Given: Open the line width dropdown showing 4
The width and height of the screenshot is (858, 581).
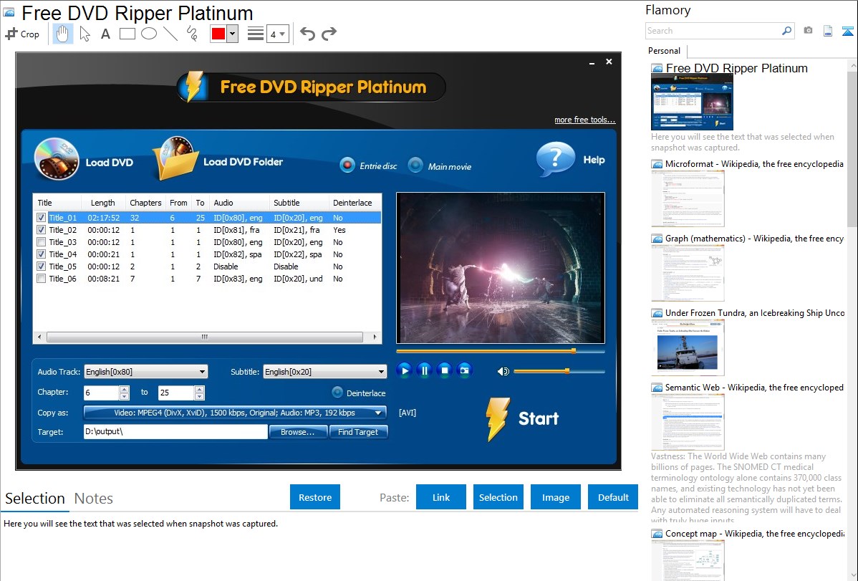Looking at the screenshot, I should point(278,34).
